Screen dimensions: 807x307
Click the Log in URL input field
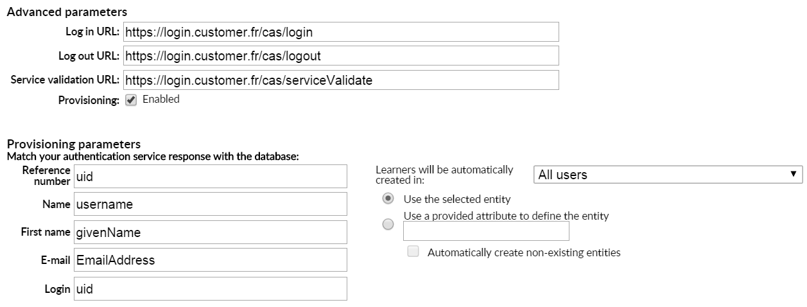340,31
